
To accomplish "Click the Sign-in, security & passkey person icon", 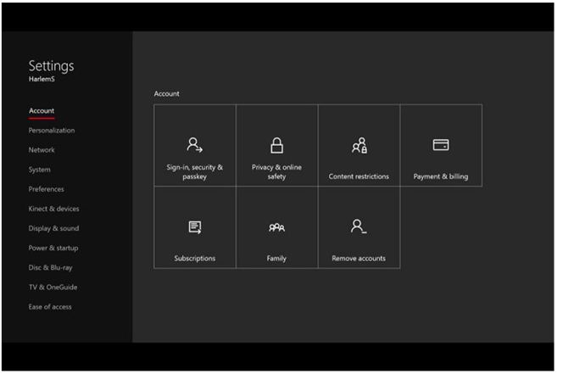I will click(x=195, y=145).
